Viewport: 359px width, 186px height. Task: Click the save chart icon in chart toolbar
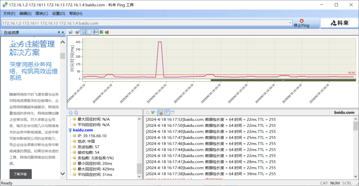(x=71, y=32)
